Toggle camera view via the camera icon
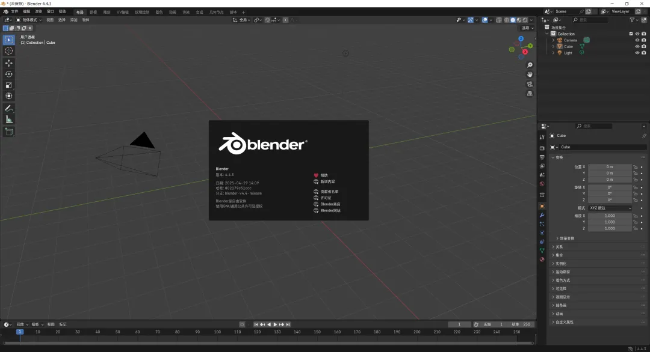The image size is (650, 352). pos(530,84)
